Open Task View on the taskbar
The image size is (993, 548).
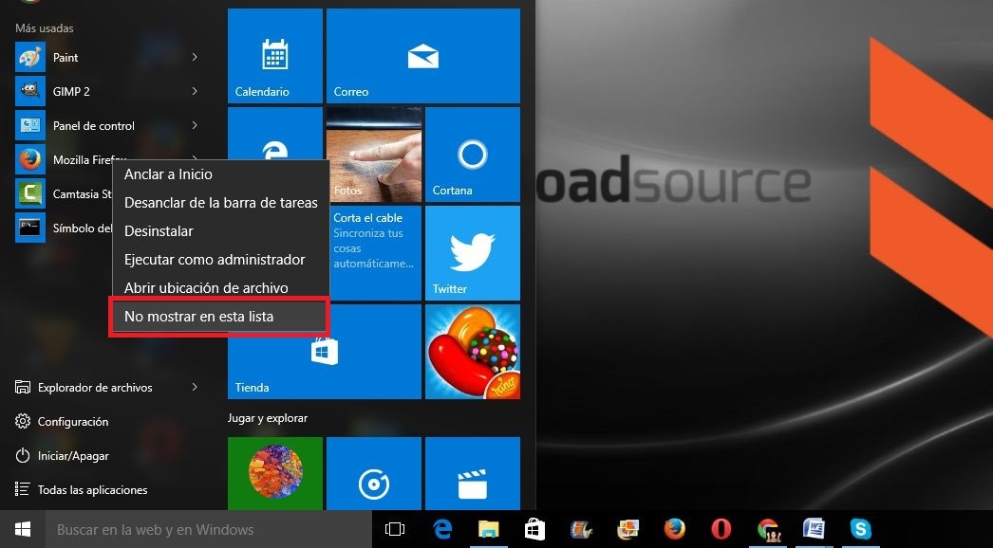pos(395,529)
